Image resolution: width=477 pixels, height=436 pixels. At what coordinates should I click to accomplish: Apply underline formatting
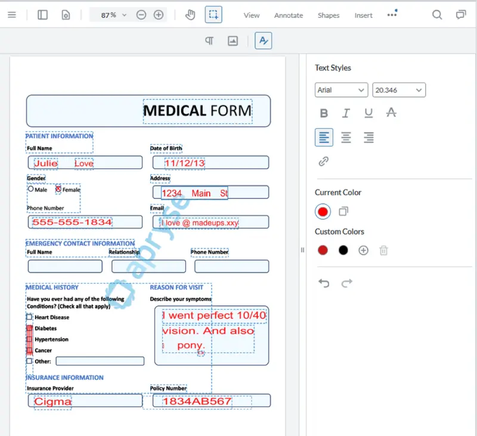[x=368, y=113]
